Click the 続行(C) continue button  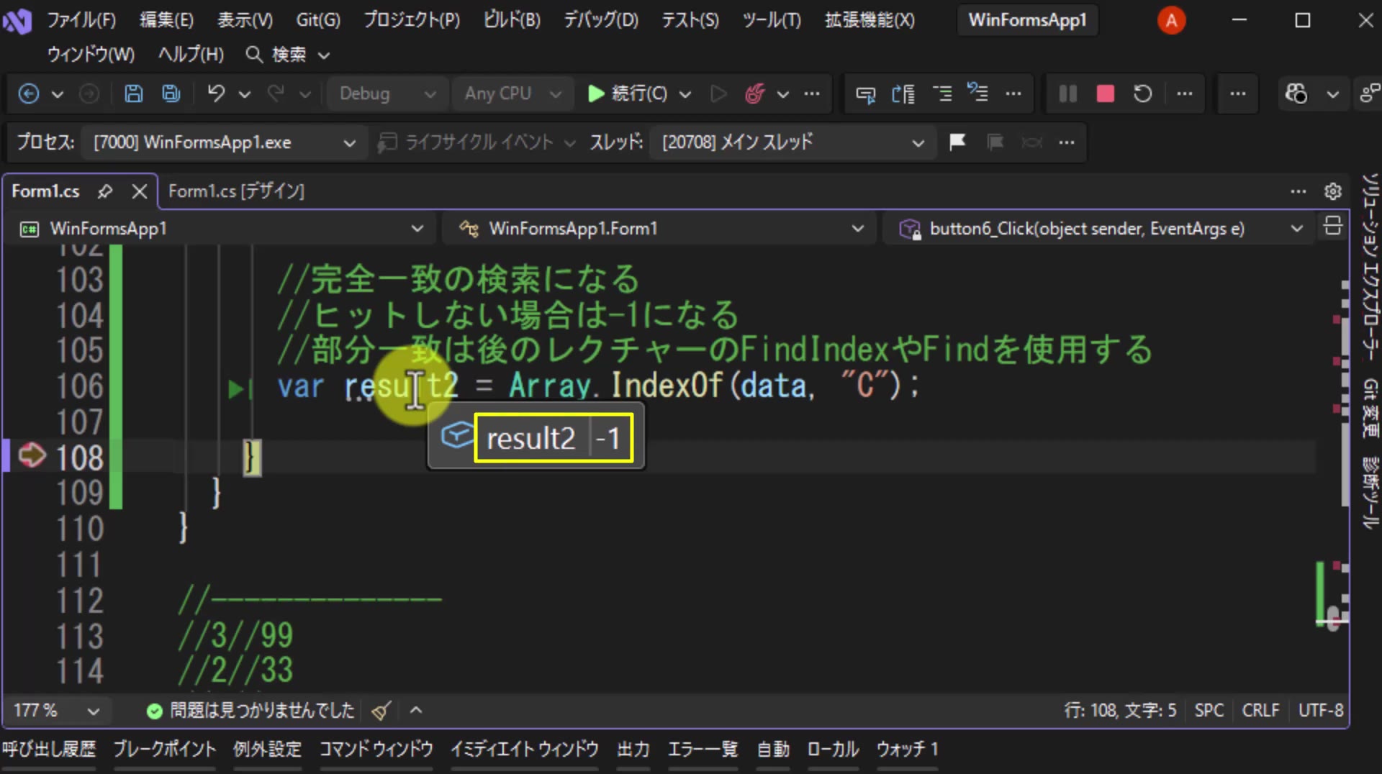click(x=628, y=94)
